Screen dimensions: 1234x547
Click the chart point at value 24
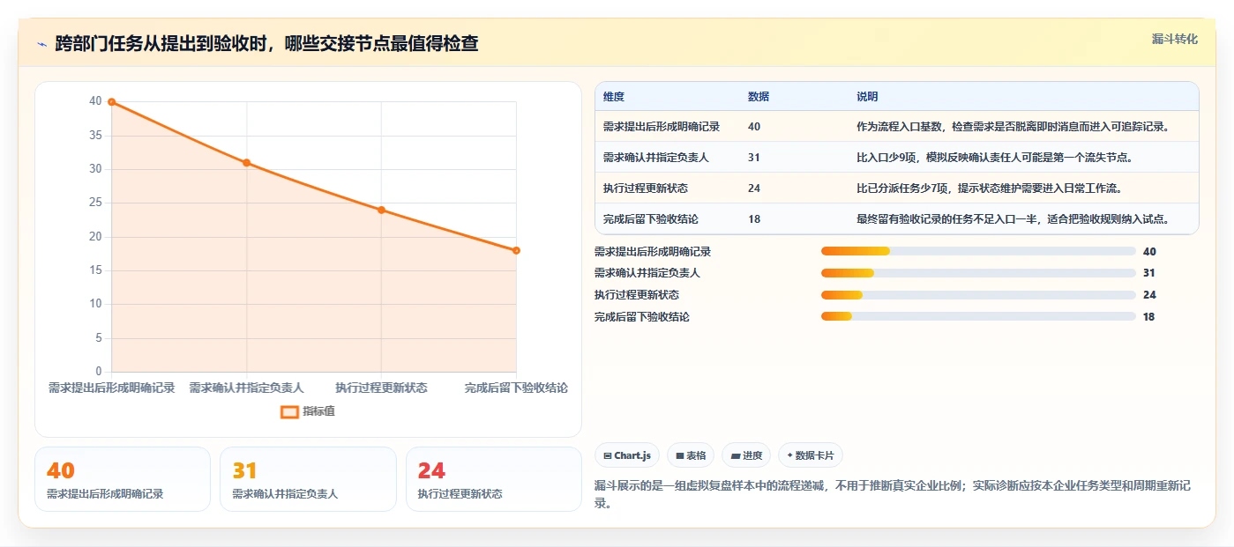381,210
